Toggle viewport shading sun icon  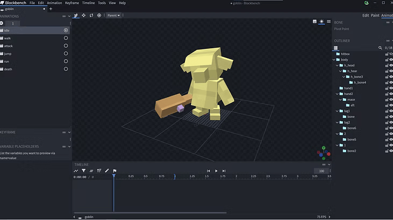point(321,21)
